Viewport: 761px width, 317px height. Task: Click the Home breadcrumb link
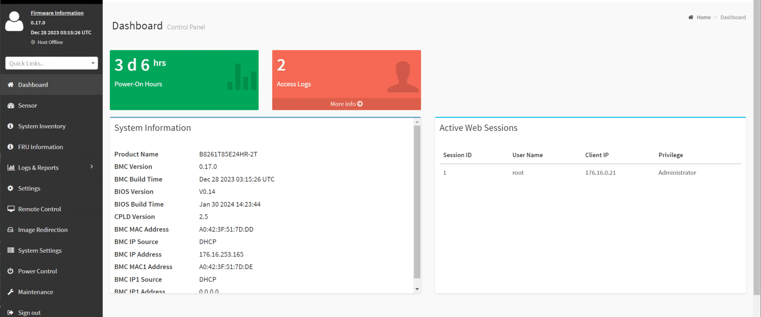[704, 17]
